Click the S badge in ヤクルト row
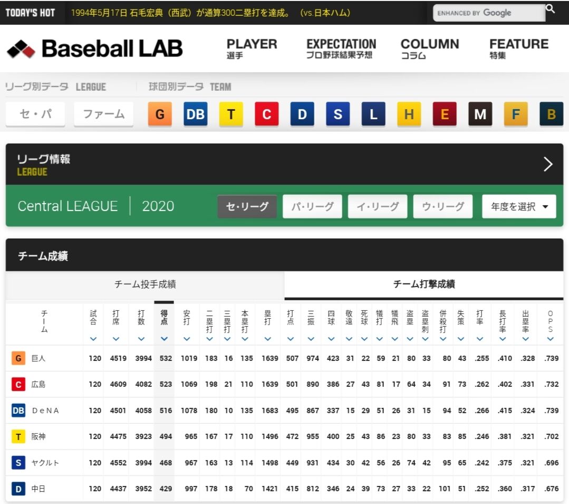 pyautogui.click(x=18, y=463)
